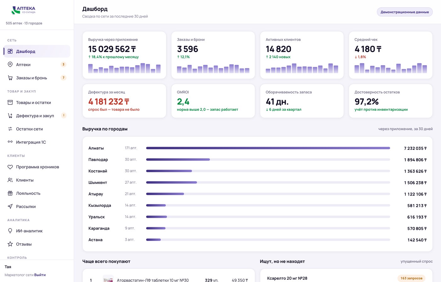Click the Дашборд grid icon in sidebar
This screenshot has width=441, height=282.
coord(10,51)
